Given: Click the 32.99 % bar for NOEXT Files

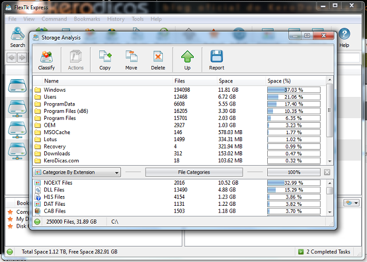Looking at the screenshot, I should pyautogui.click(x=294, y=183).
